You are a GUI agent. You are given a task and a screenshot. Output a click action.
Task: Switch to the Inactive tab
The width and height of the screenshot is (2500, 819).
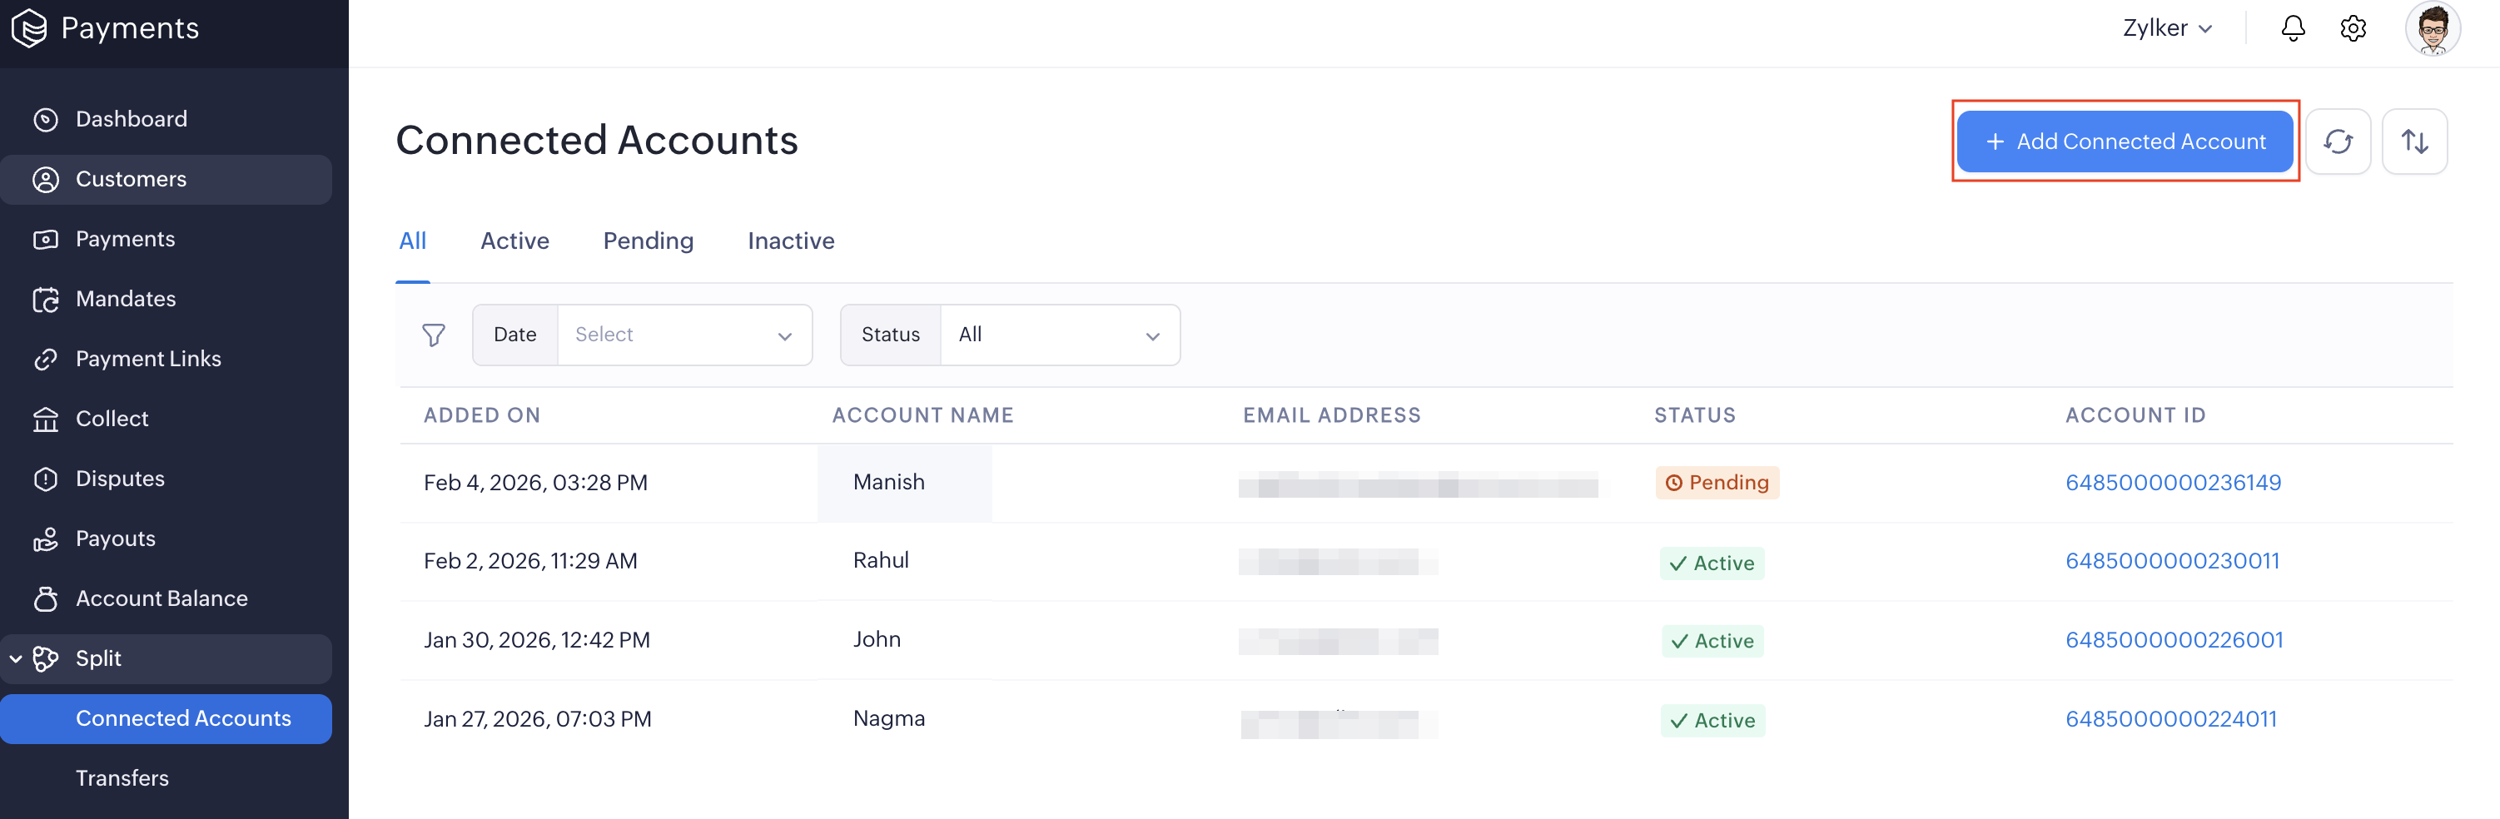click(790, 241)
